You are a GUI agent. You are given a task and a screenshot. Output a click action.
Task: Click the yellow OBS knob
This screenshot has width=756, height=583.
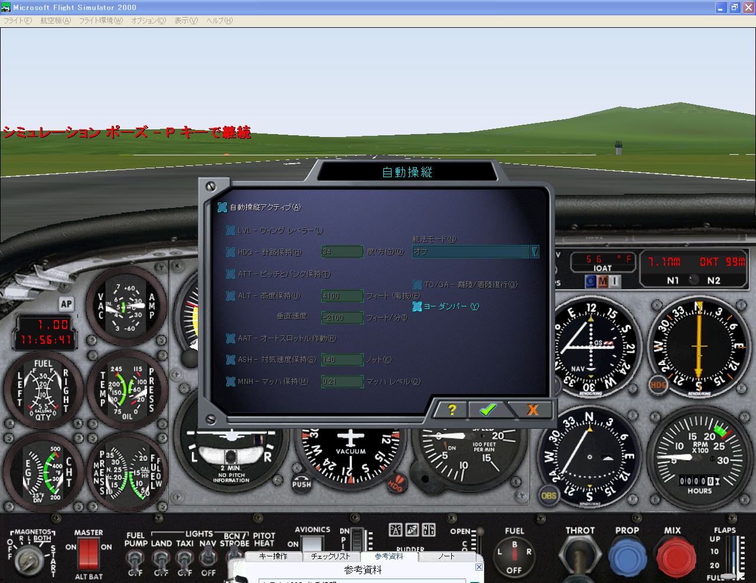[549, 496]
